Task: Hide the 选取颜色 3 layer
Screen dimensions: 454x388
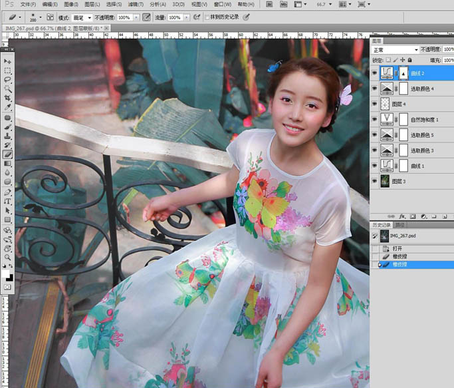Action: [x=374, y=150]
